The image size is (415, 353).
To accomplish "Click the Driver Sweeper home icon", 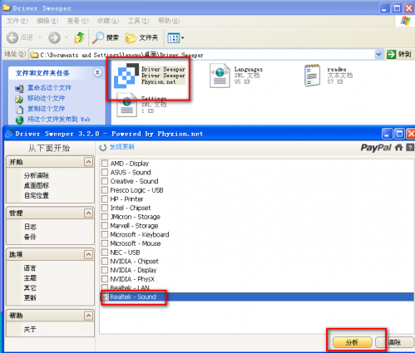I will [398, 147].
